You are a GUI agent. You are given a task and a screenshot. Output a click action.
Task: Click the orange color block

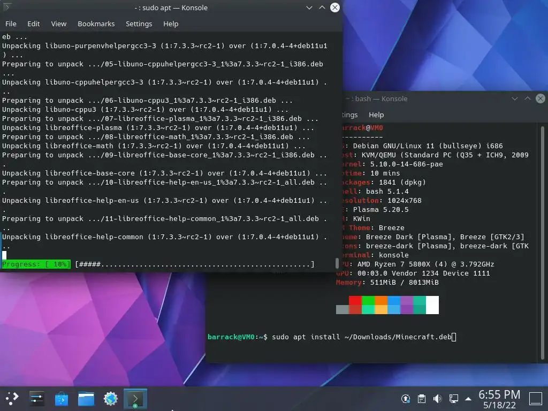381,301
